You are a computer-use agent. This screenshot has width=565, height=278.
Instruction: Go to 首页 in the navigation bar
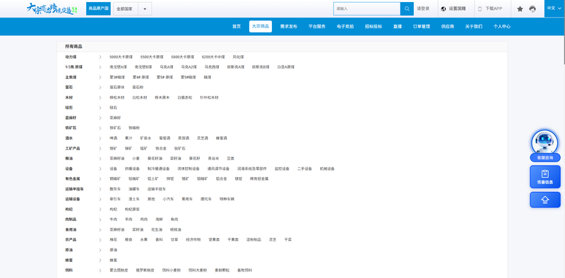237,26
